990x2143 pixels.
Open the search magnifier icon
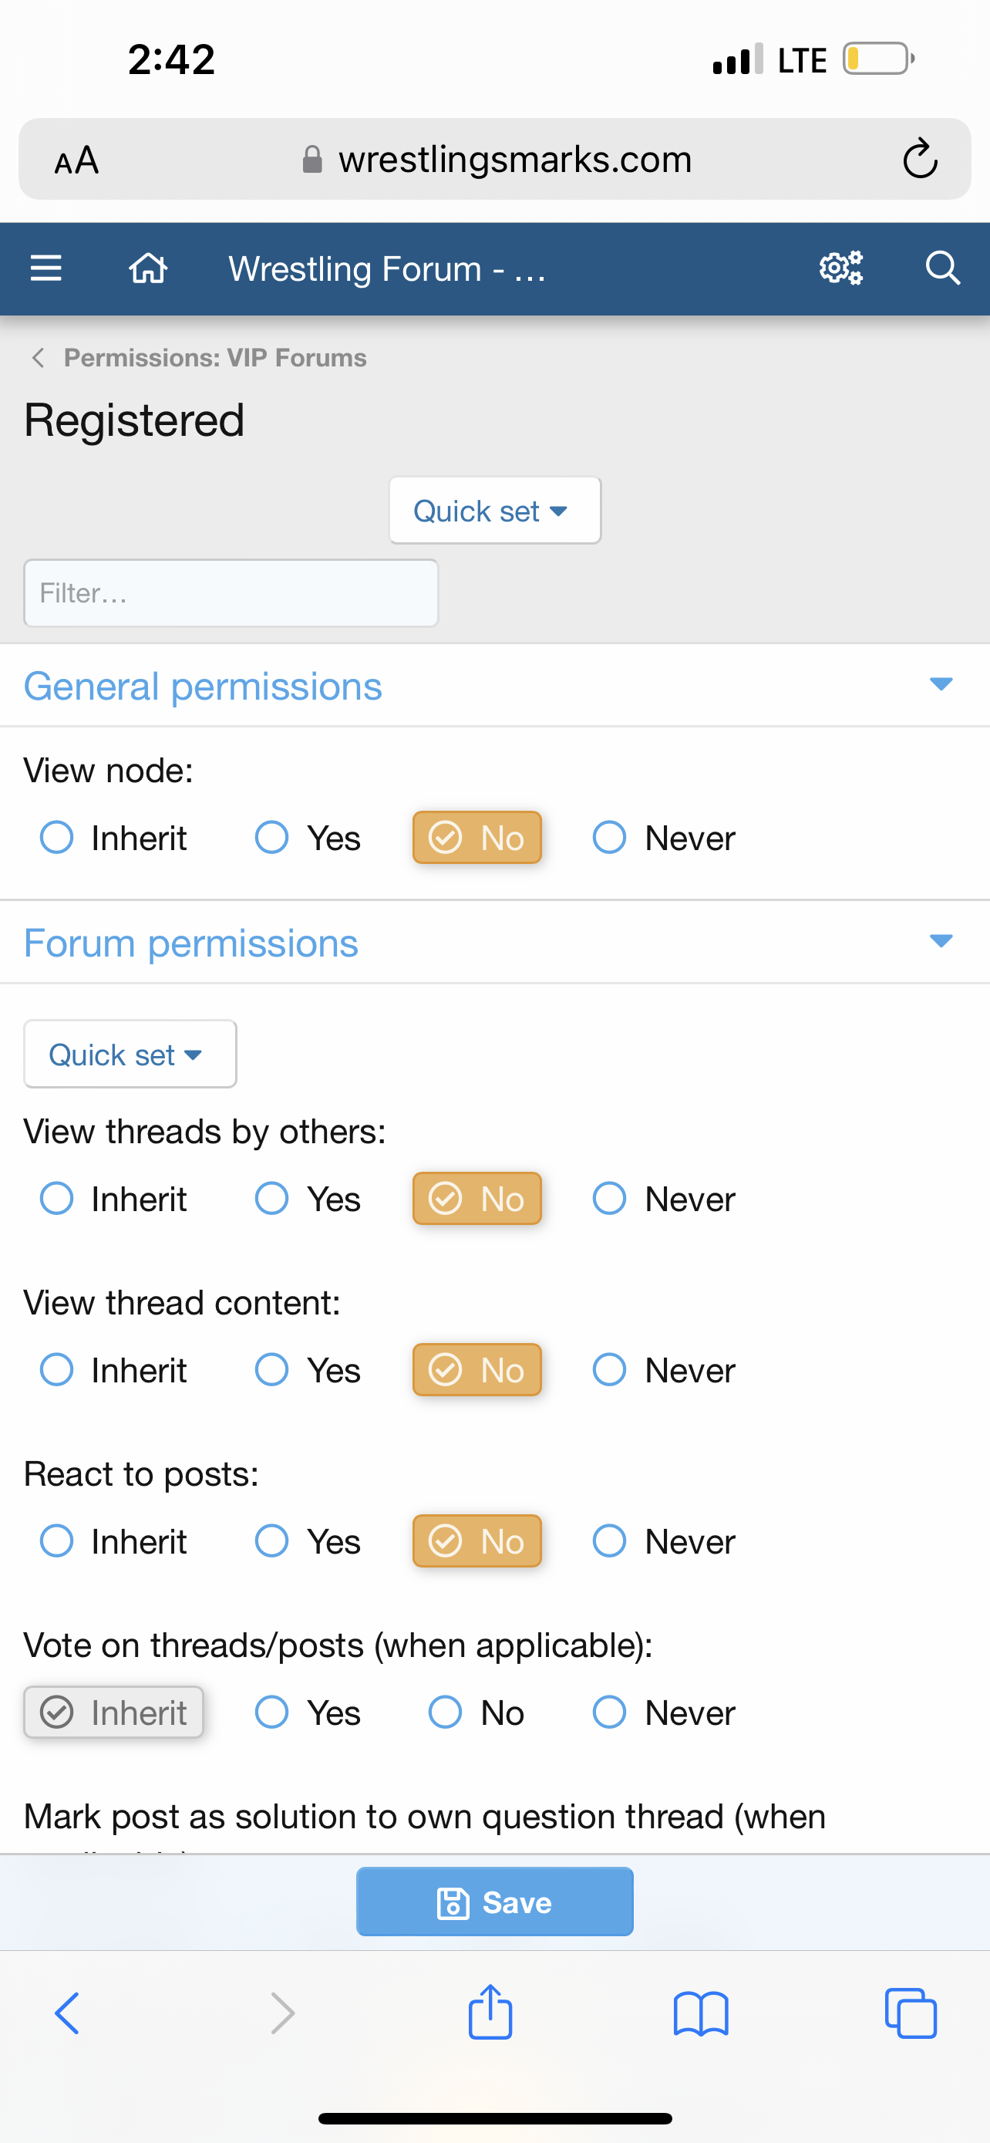[941, 268]
